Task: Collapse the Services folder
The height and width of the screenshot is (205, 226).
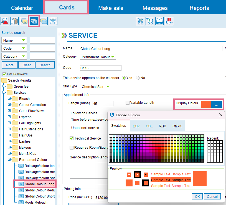Action: coord(4,92)
